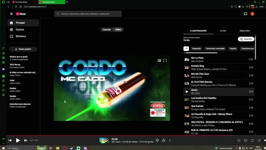Open the cast to device icon
This screenshot has height=150, width=266.
pyautogui.click(x=245, y=14)
